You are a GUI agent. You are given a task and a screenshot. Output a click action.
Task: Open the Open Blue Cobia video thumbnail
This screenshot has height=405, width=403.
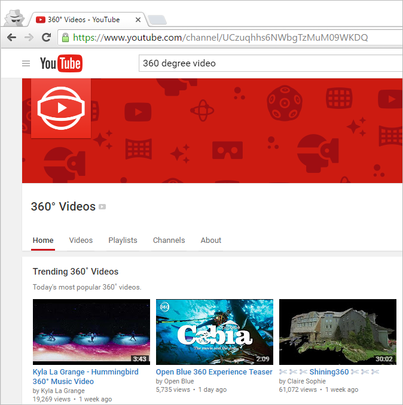point(215,332)
